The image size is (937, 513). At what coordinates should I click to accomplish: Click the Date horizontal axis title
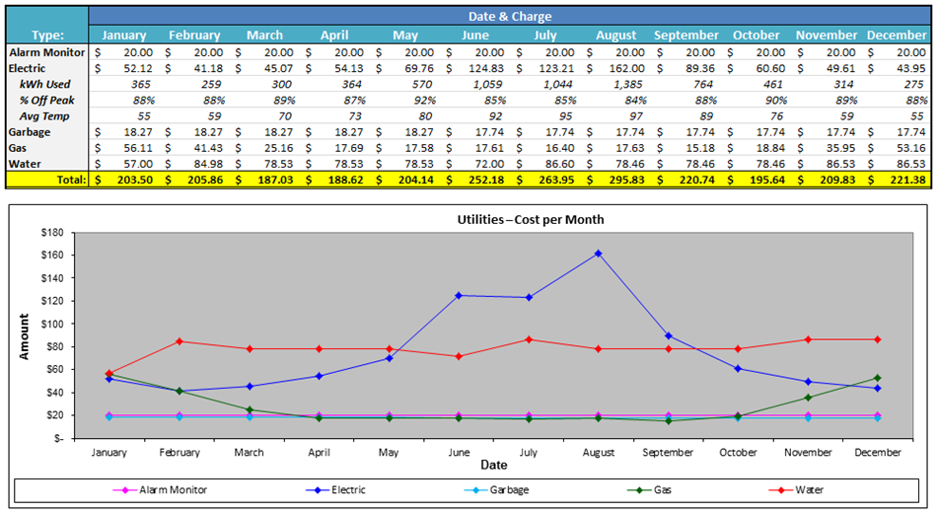[493, 465]
